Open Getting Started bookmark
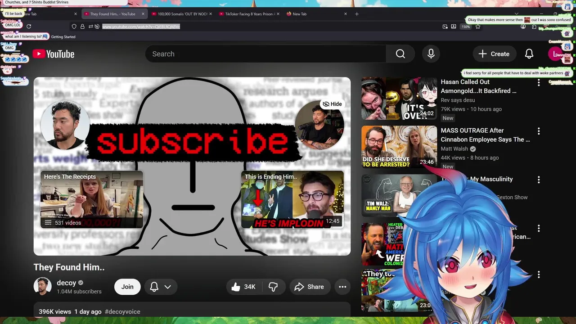The width and height of the screenshot is (576, 324). (63, 37)
